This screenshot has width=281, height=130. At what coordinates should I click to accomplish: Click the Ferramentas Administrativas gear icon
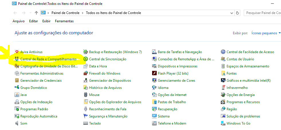pos(17,73)
